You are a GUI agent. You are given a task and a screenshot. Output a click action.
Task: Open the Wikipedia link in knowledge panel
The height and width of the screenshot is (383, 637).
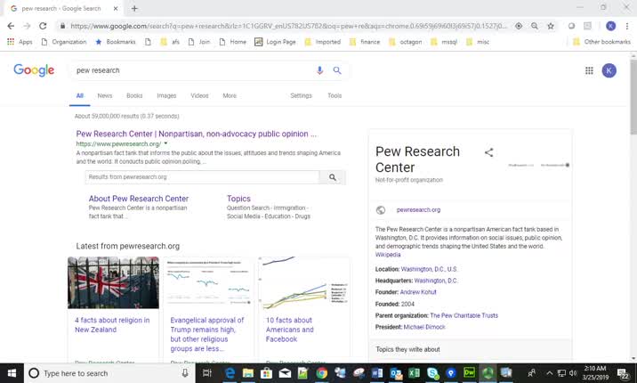388,255
